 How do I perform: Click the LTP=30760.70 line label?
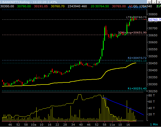pyautogui.click(x=136, y=17)
